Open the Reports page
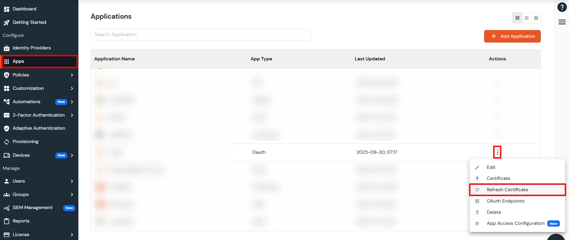This screenshot has height=240, width=569. pyautogui.click(x=21, y=221)
